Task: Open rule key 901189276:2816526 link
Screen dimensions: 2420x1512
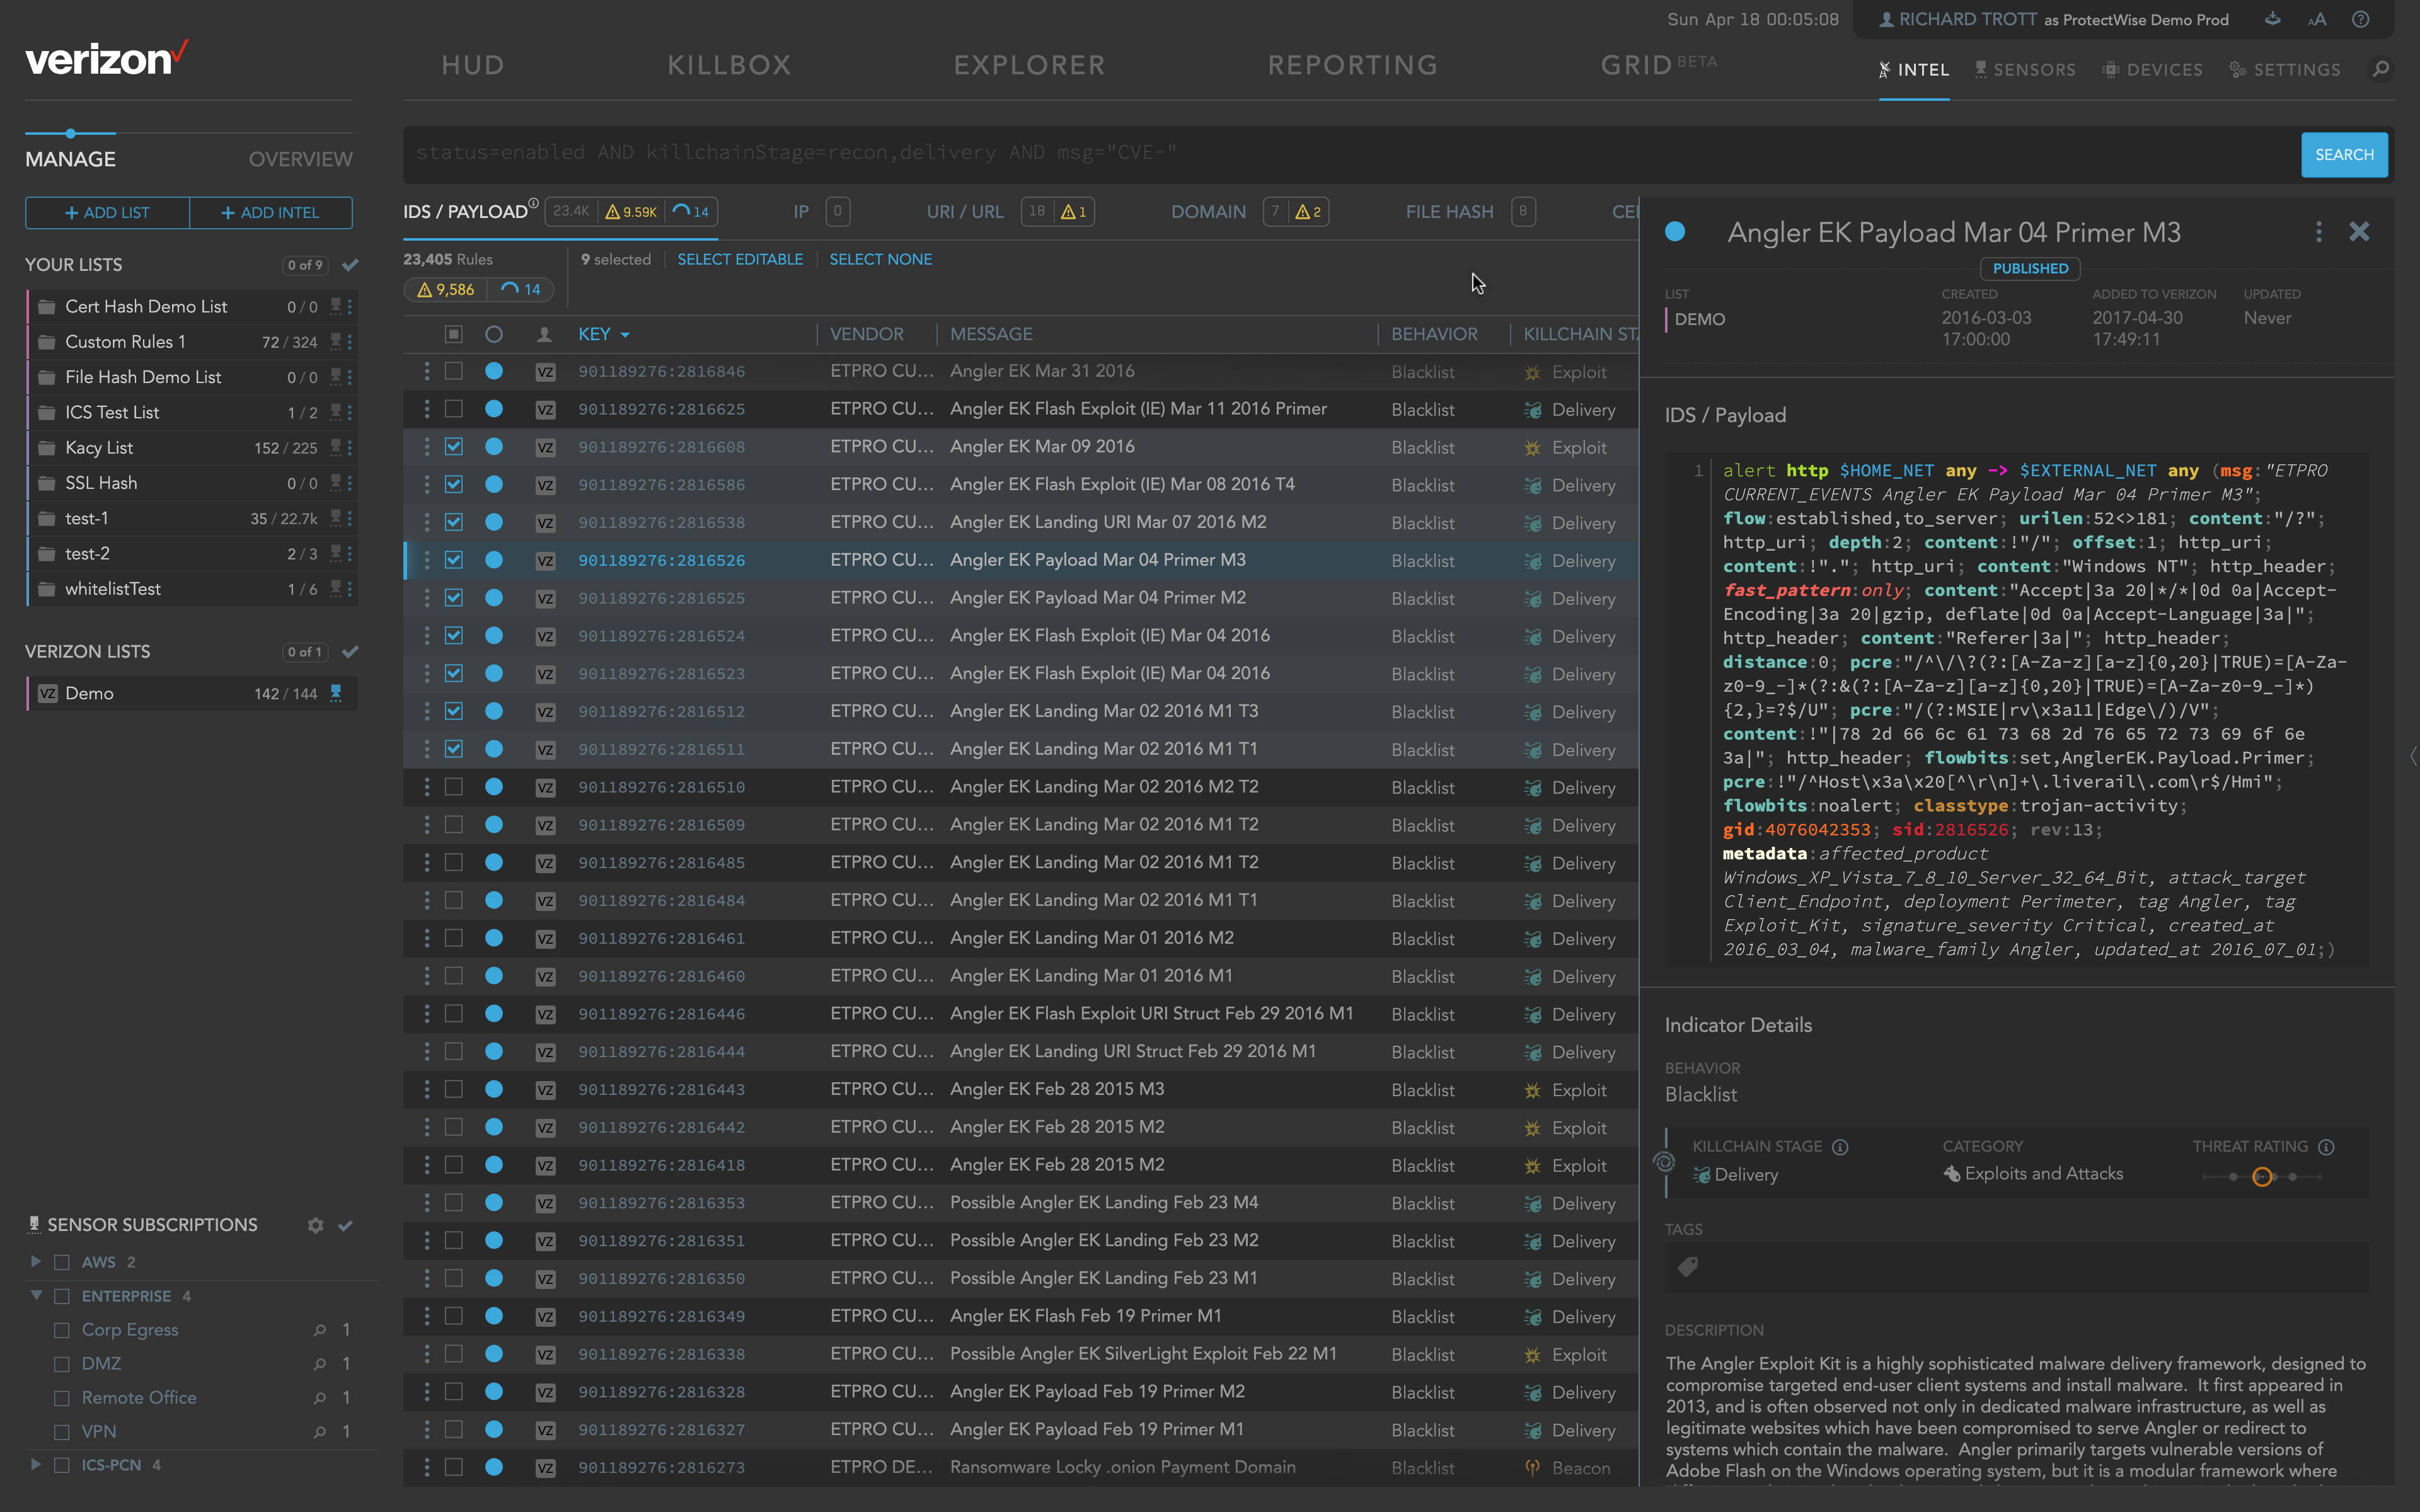Action: [x=661, y=560]
